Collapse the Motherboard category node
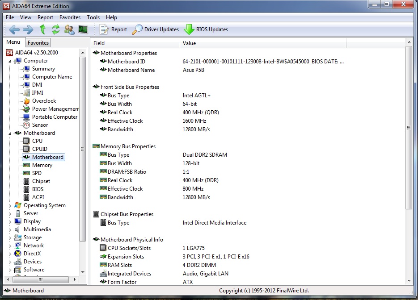The height and width of the screenshot is (300, 418). pos(10,133)
